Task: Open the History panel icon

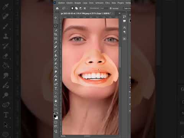Action: click(125, 17)
